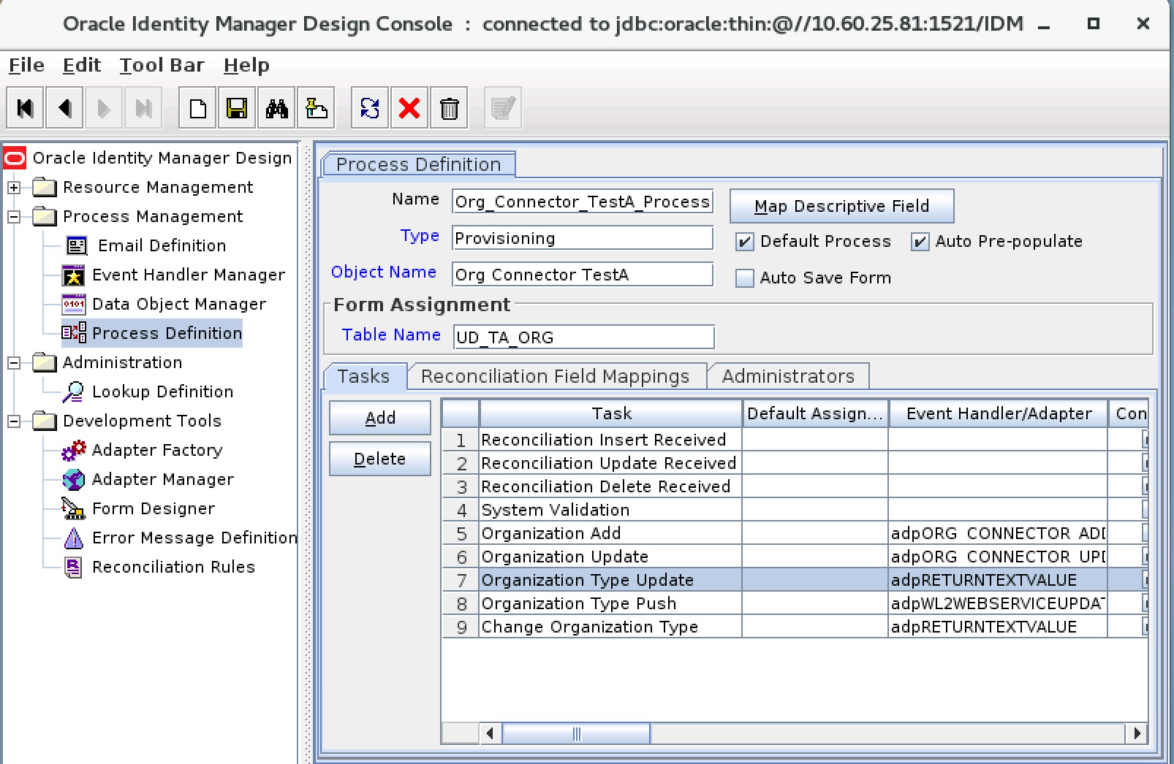The image size is (1174, 764).
Task: Open Event Handler Manager node
Action: click(188, 275)
